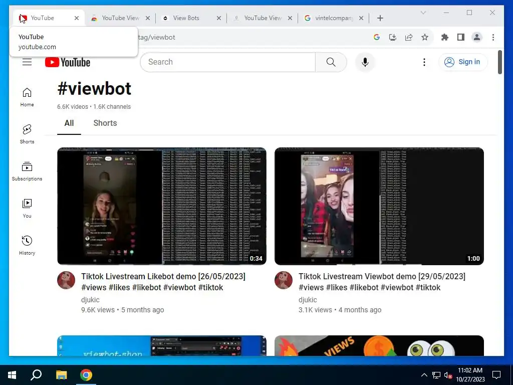Screen dimensions: 513x385
Task: Click the search magnifier button
Action: pyautogui.click(x=331, y=62)
